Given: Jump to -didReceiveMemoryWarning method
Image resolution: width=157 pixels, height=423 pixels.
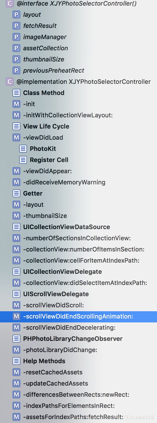Looking at the screenshot, I should click(64, 182).
